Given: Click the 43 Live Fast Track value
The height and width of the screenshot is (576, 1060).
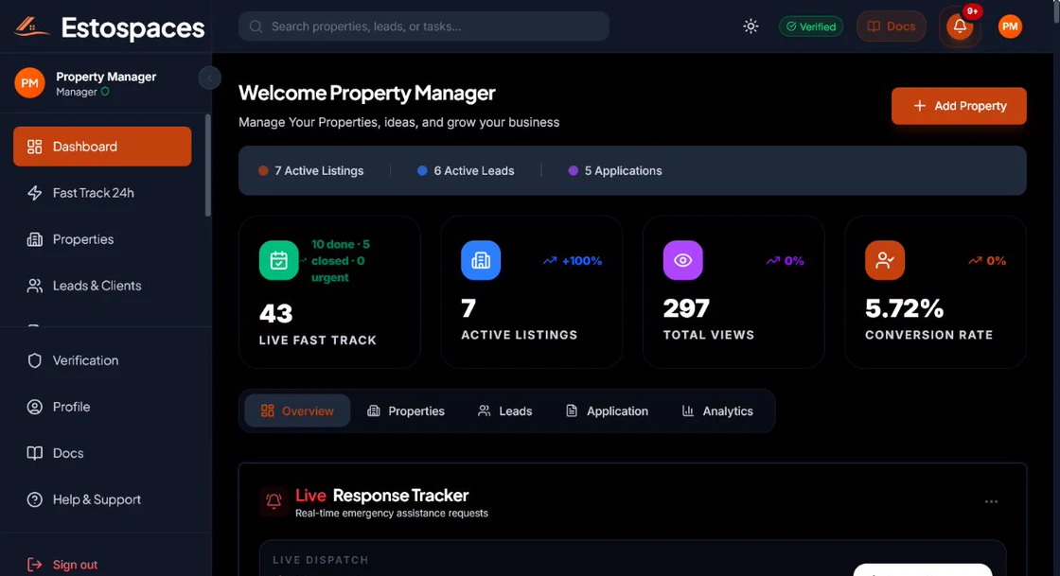Looking at the screenshot, I should 275,313.
